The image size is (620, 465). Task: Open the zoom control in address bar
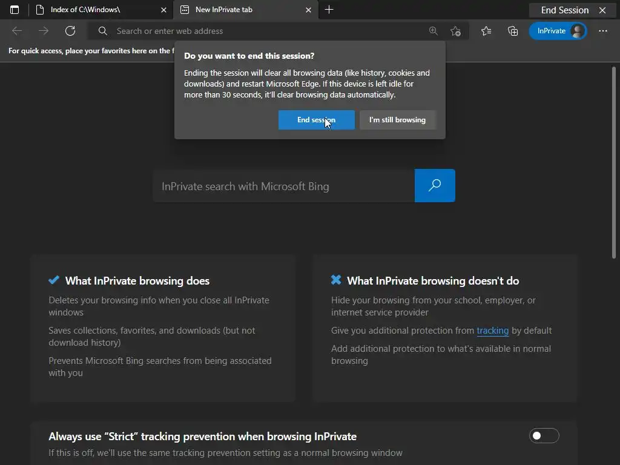(x=434, y=31)
